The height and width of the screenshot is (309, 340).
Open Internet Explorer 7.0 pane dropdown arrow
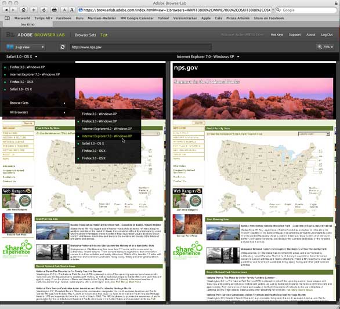tap(238, 57)
